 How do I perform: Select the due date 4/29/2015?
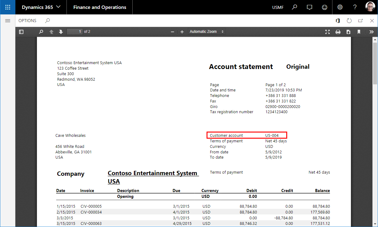click(182, 224)
